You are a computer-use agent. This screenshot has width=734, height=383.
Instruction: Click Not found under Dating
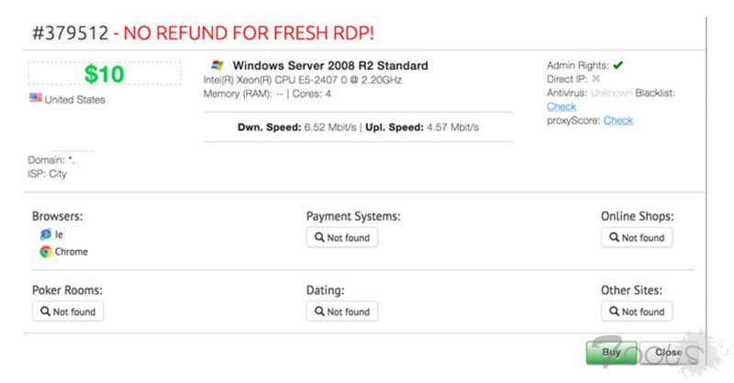[342, 312]
